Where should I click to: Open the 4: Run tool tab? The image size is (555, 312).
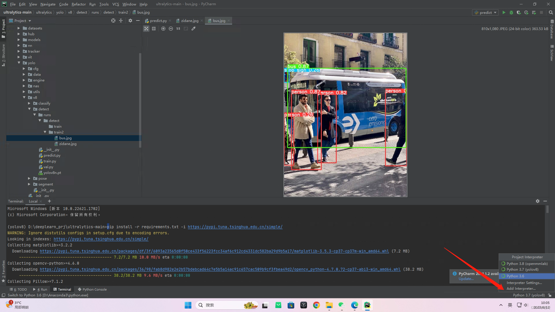40,289
